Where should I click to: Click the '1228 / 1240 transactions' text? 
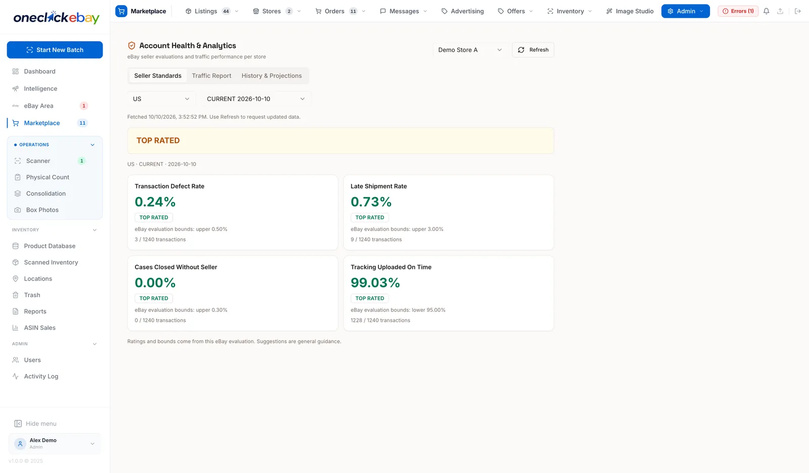[380, 320]
